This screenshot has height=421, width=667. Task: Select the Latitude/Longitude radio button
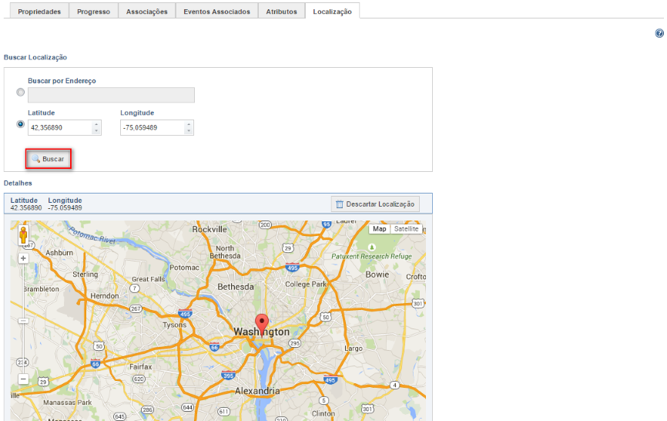[21, 124]
